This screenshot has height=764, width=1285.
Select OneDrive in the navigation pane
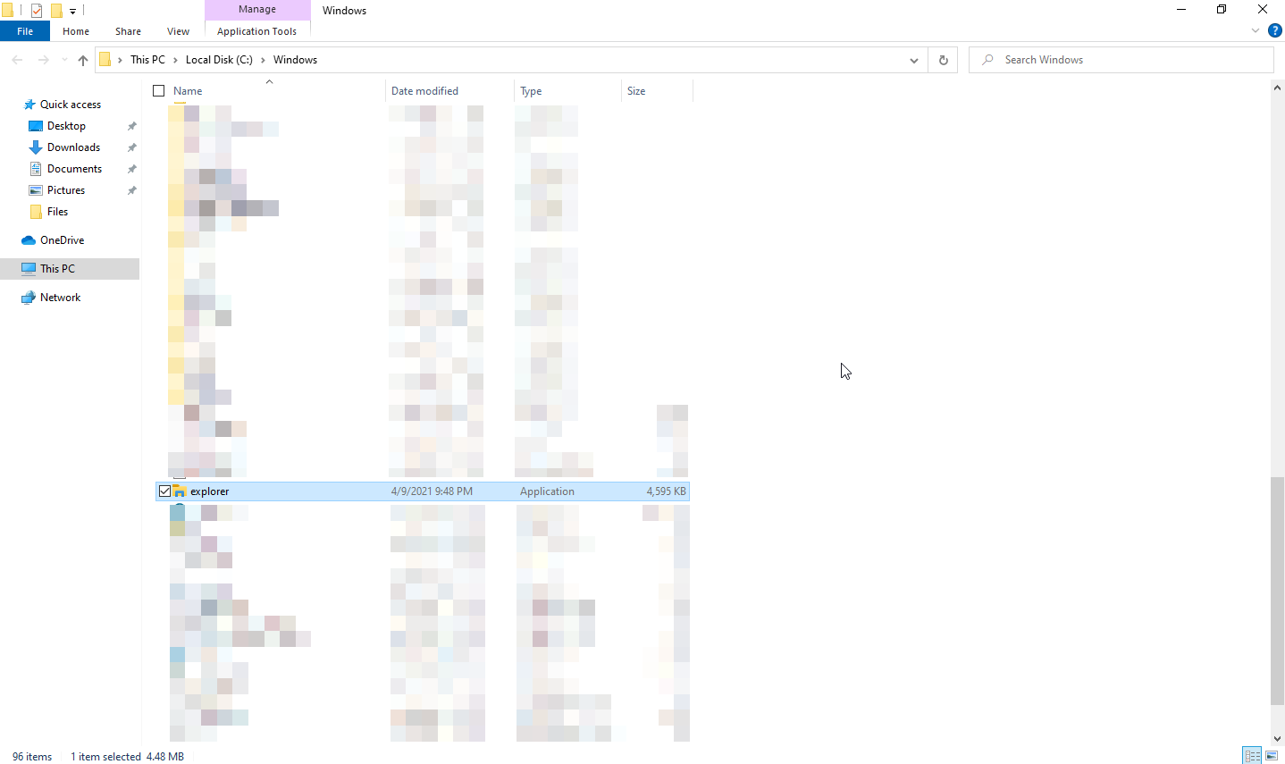point(62,240)
